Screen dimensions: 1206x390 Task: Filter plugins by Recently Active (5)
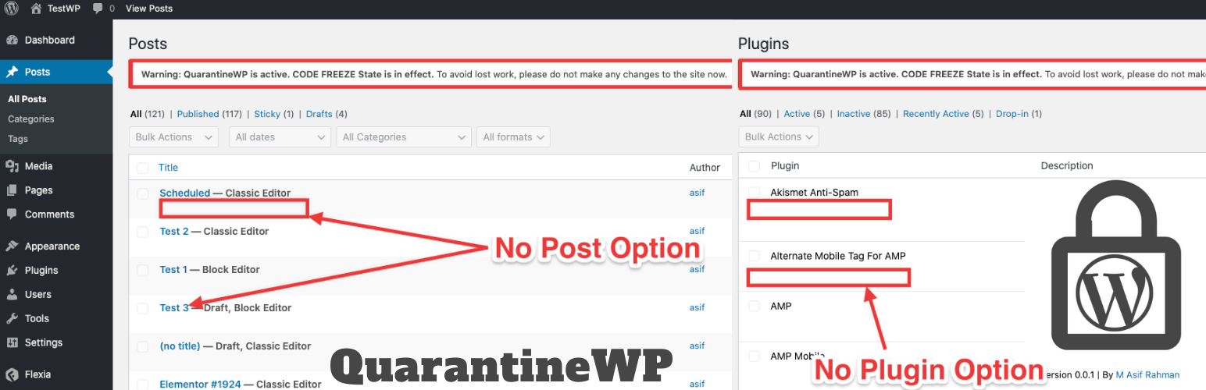click(x=943, y=114)
